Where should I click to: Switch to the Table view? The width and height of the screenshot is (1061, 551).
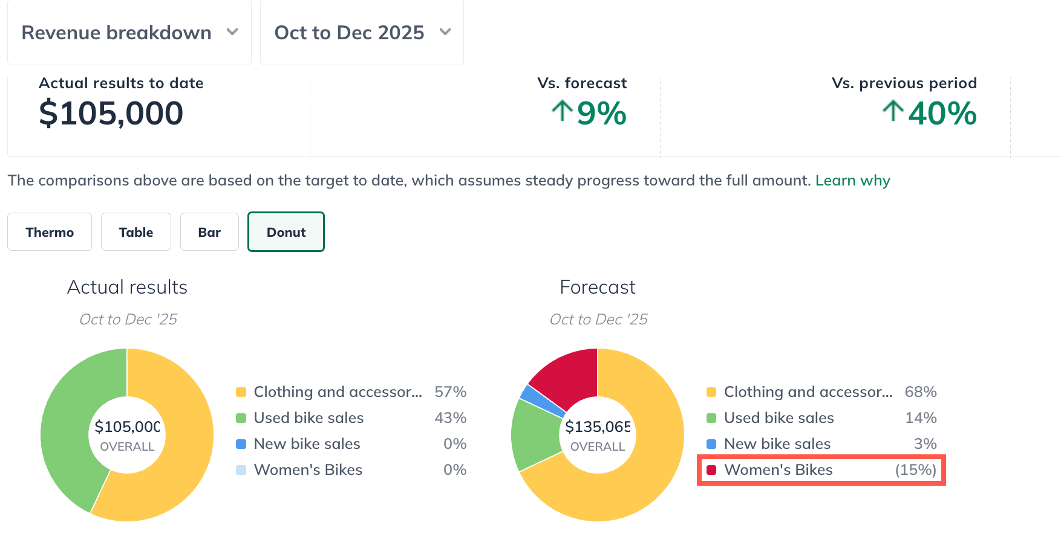click(135, 231)
